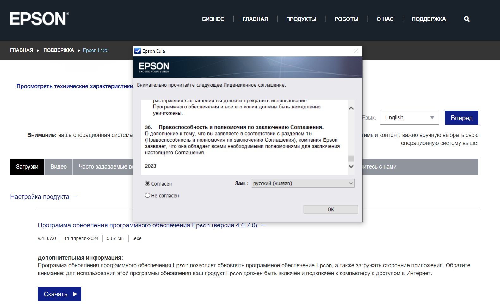Screen dimensions: 500x308
Task: Open the English language dropdown on the webpage
Action: tap(410, 118)
